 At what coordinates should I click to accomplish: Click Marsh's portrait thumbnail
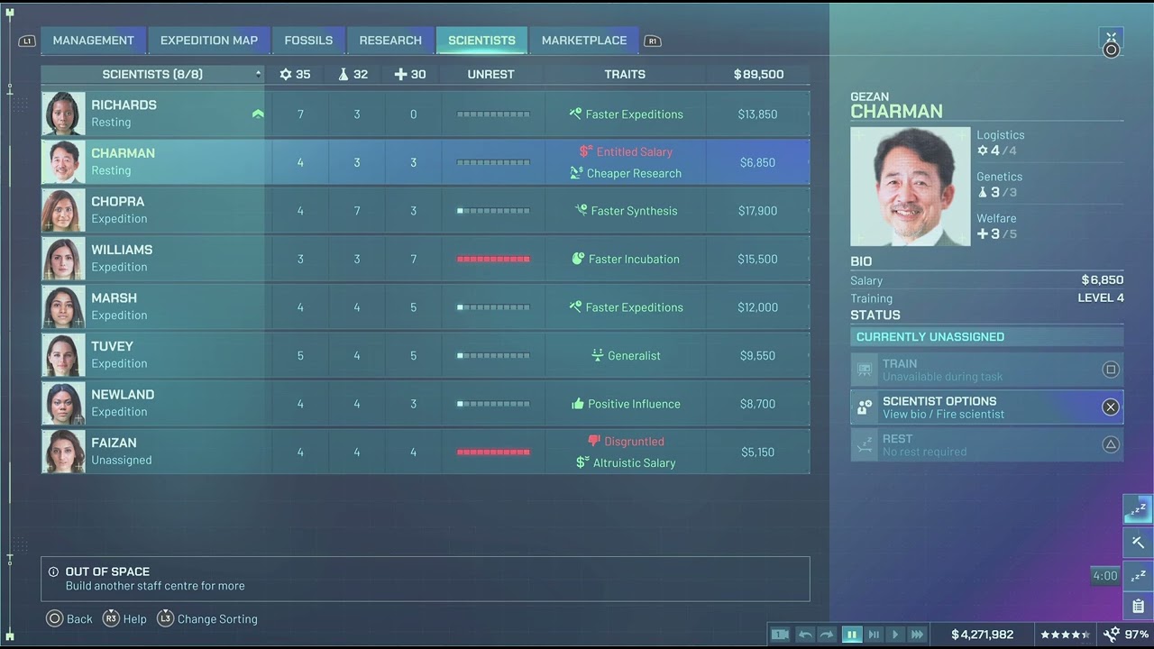coord(64,307)
